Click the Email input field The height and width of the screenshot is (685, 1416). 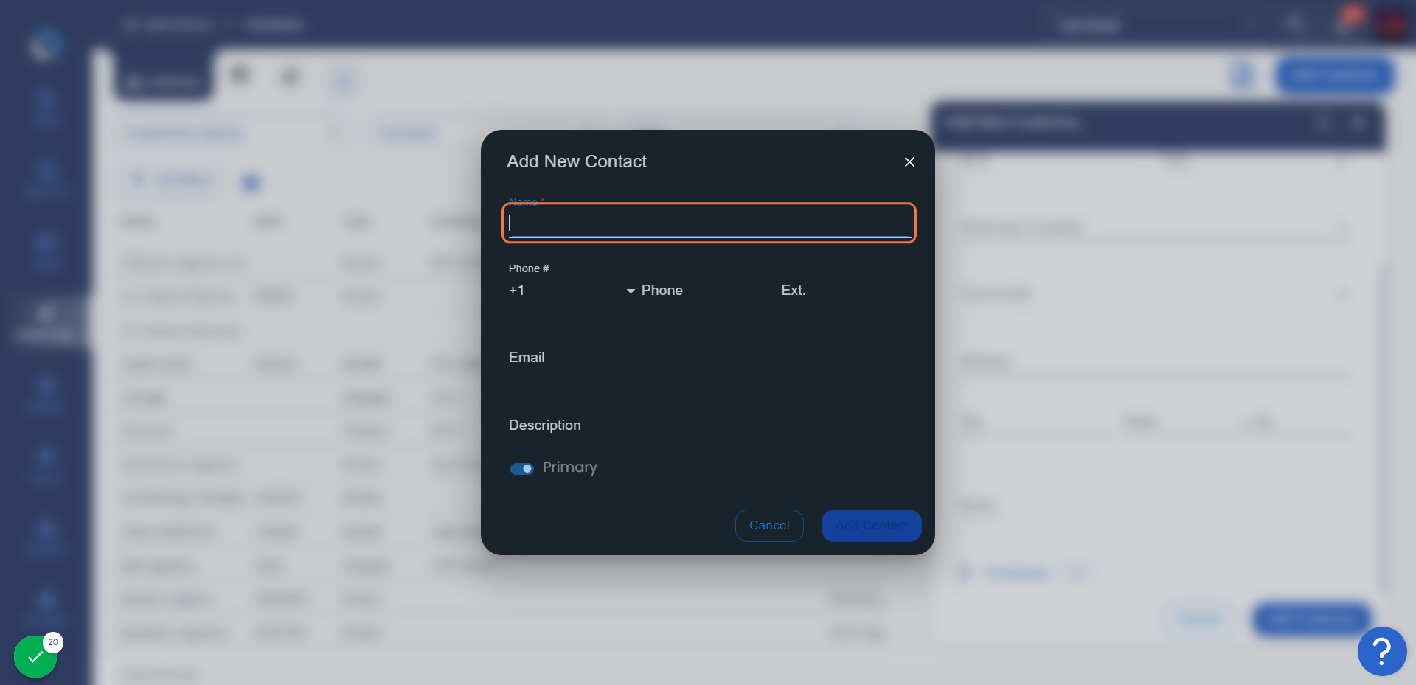[x=709, y=358]
